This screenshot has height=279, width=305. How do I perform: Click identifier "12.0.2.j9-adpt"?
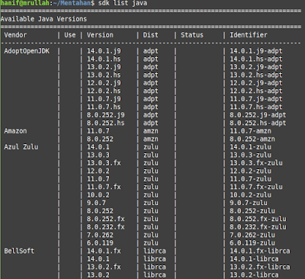click(256, 83)
